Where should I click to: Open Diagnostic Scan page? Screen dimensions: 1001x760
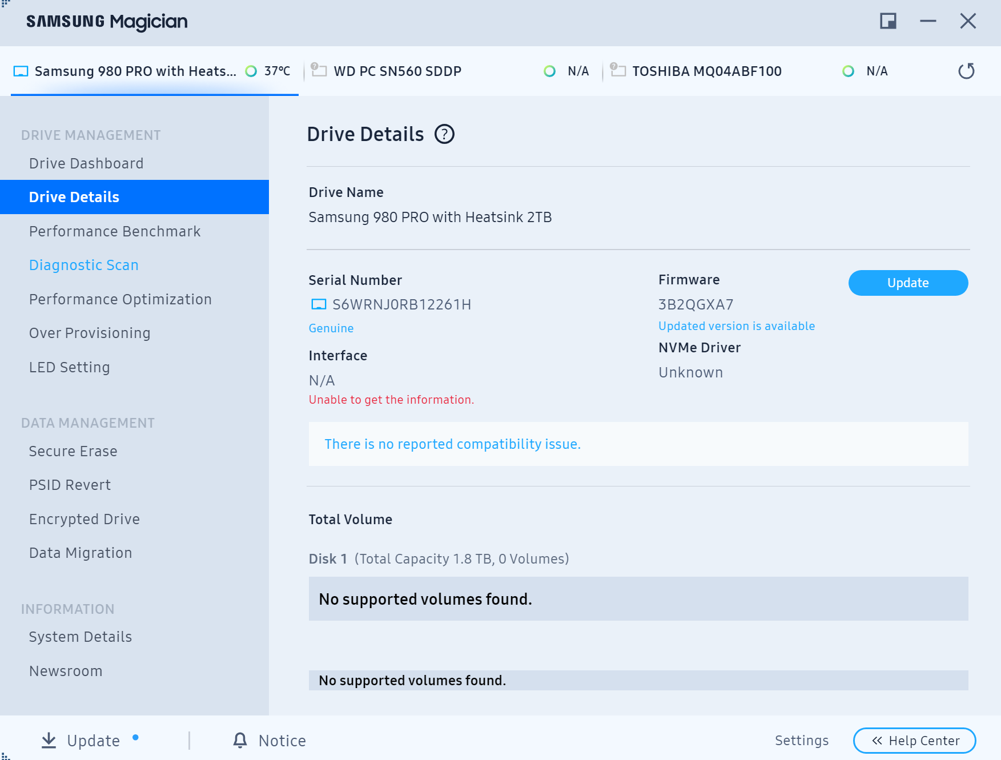[134, 265]
